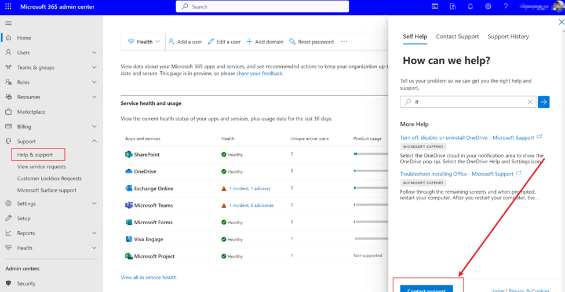565x292 pixels.
Task: Submit help search with arrow button
Action: 544,102
